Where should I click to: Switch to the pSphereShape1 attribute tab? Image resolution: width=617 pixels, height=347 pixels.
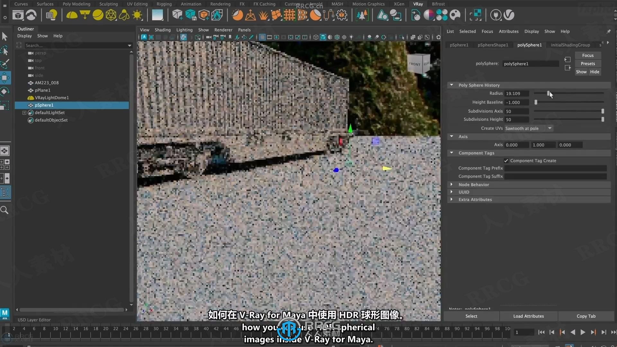(x=493, y=45)
